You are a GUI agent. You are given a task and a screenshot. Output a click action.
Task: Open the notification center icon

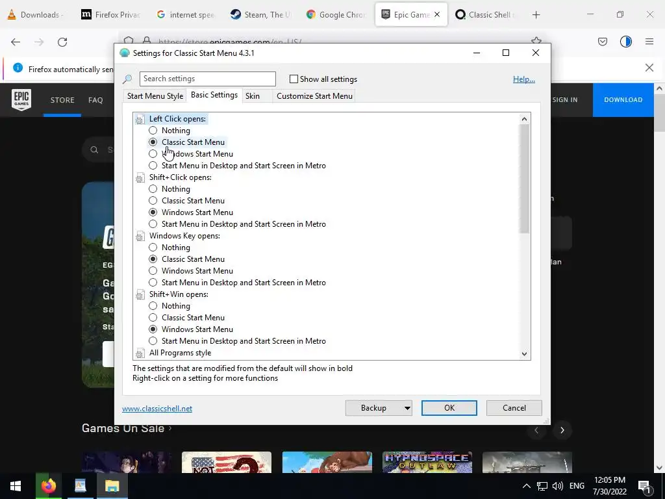pos(645,487)
